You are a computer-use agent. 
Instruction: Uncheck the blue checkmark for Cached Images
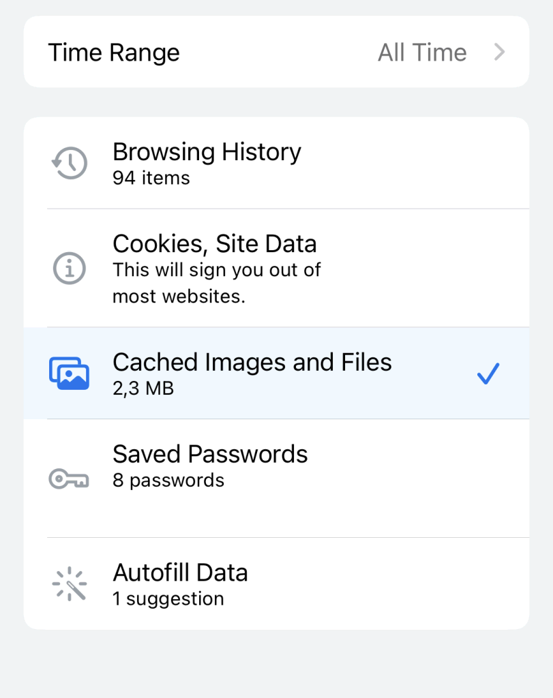(x=488, y=374)
